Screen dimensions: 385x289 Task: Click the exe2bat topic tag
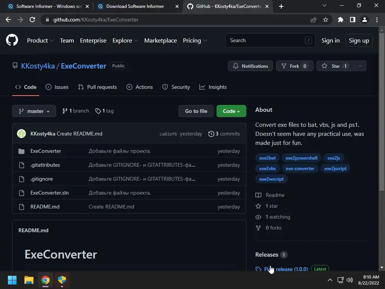pos(267,158)
